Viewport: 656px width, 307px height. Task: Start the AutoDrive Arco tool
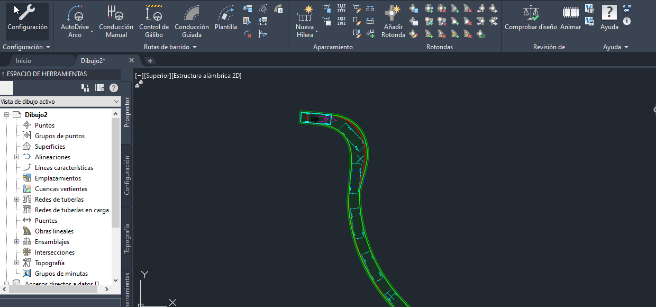click(x=75, y=21)
